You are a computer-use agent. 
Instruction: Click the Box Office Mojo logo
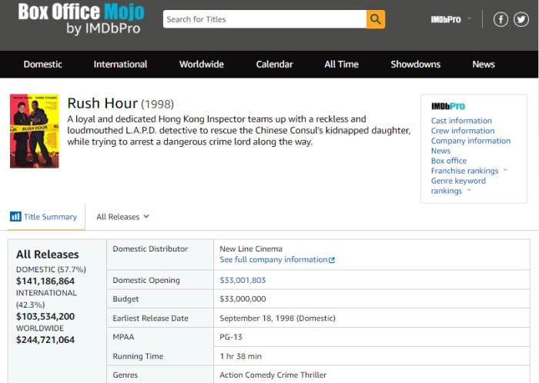70,20
